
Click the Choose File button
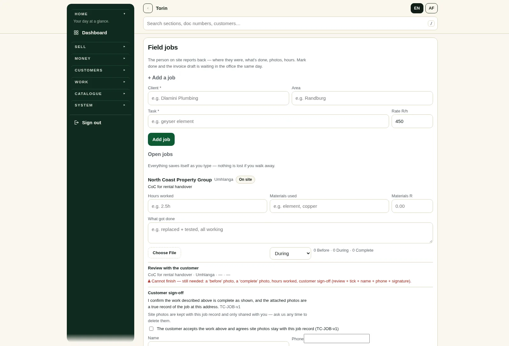pos(164,253)
